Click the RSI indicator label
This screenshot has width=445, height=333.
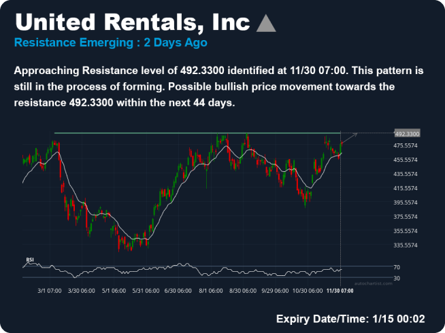pyautogui.click(x=30, y=260)
